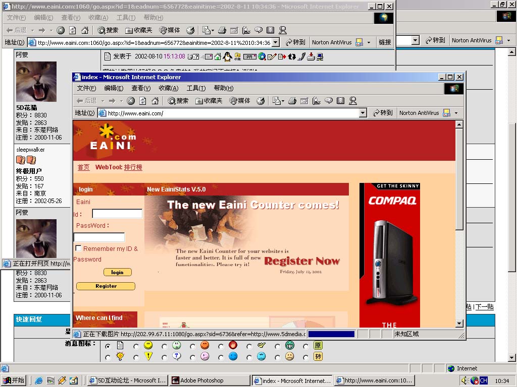Click the house homepage icon in the post header
The image size is (517, 387).
click(218, 56)
